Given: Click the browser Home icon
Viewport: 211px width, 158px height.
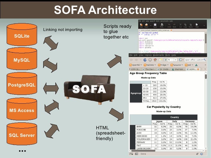Looking at the screenshot, I should (x=155, y=60).
